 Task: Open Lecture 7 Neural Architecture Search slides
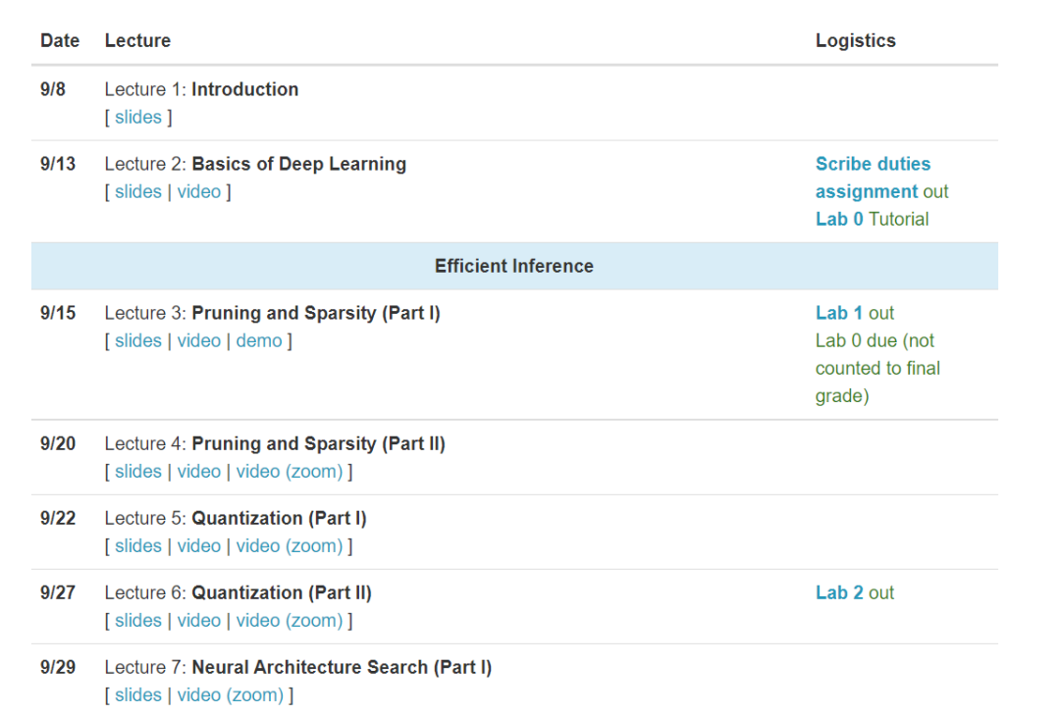click(137, 694)
